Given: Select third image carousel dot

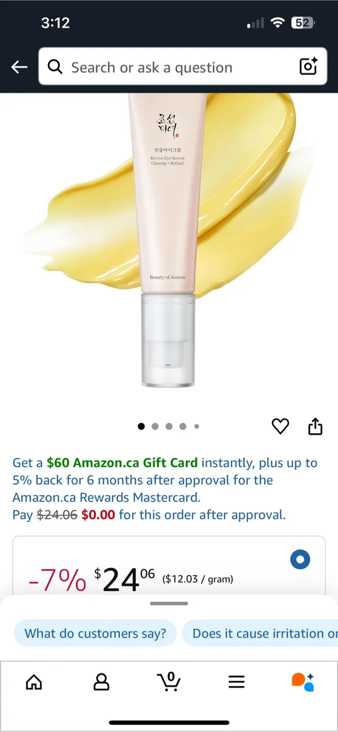Looking at the screenshot, I should pyautogui.click(x=169, y=426).
